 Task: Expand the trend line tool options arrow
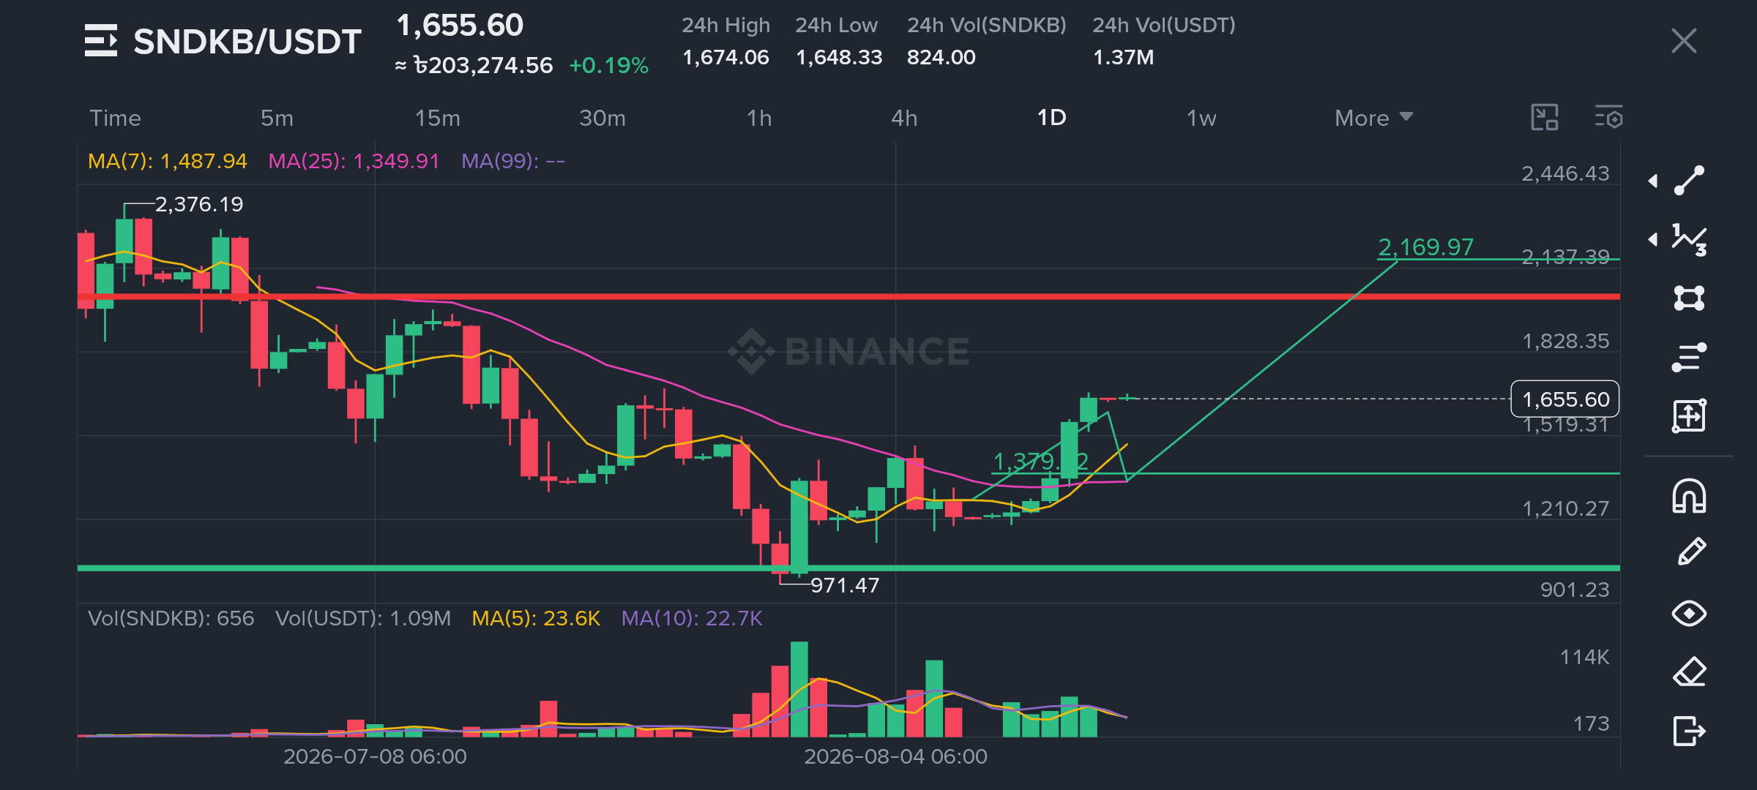pyautogui.click(x=1653, y=181)
